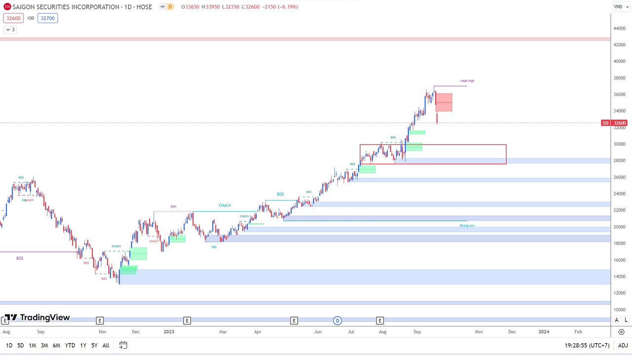
Task: Select the 1M date range
Action: [32, 346]
